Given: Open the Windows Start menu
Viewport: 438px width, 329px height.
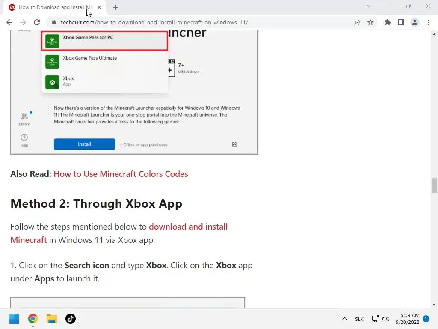Looking at the screenshot, I should point(14,319).
